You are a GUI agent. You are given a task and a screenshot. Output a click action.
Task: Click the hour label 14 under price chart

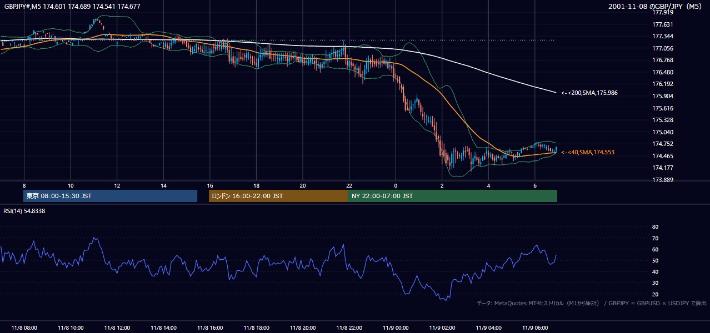pyautogui.click(x=163, y=185)
